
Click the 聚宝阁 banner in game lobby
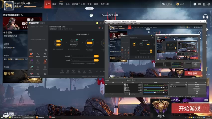pos(23,76)
